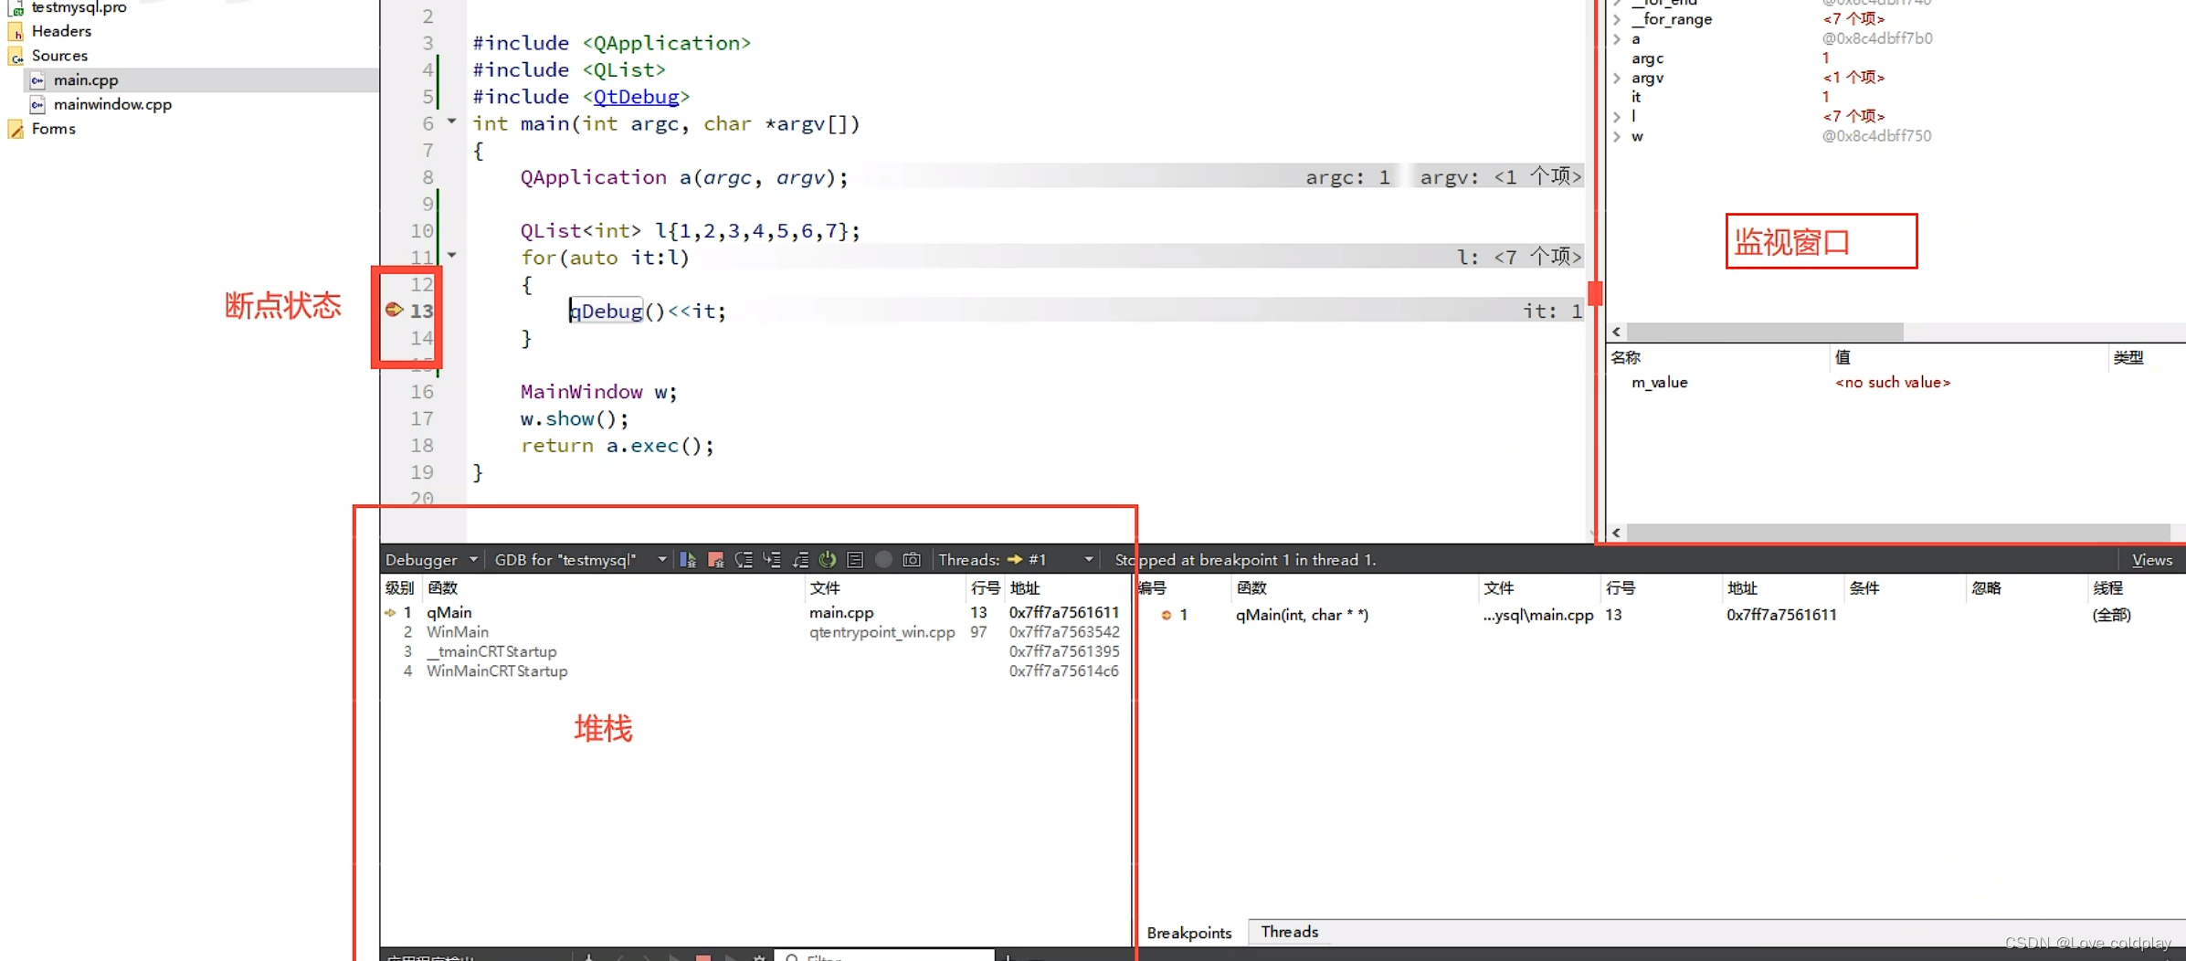Expand the __for_range variable
The width and height of the screenshot is (2186, 961).
pos(1617,19)
